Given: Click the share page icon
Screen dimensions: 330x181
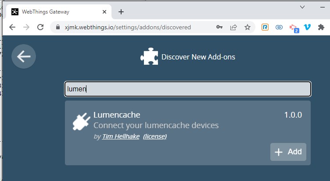Looking at the screenshot, I should (x=233, y=27).
